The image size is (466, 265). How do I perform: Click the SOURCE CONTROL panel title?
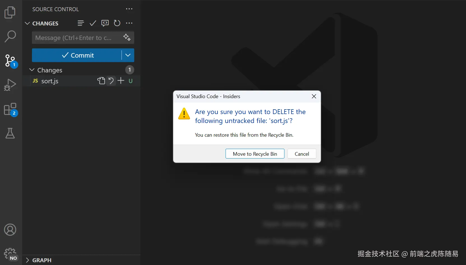[x=55, y=9]
